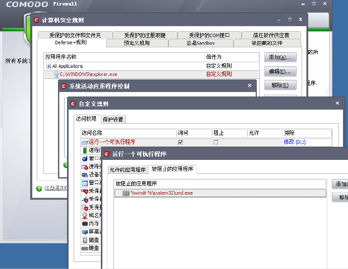
Task: Click 添加(A)... button in 计算机安全规则
Action: point(280,57)
